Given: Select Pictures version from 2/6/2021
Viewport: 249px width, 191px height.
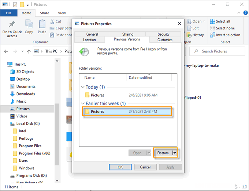Looking at the screenshot, I should [127, 95].
